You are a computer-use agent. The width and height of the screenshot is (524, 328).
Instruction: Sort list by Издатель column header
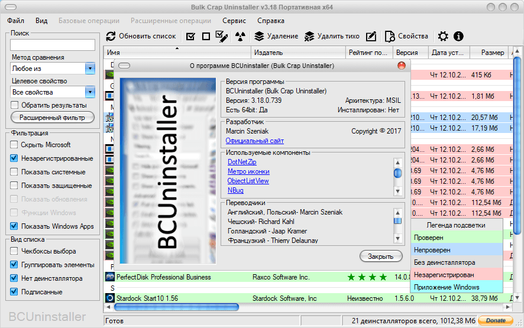[x=298, y=53]
